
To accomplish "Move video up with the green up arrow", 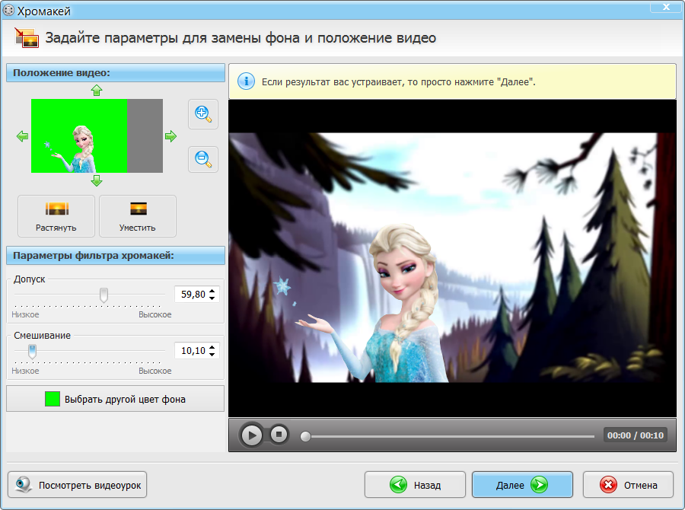I will [97, 91].
